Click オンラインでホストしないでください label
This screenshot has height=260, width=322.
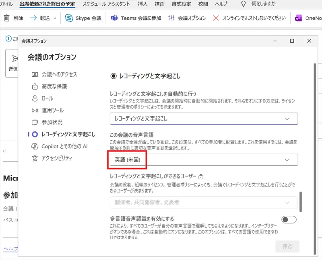(254, 18)
